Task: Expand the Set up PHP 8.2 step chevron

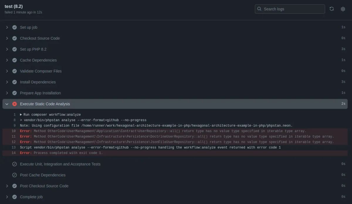Action: tap(7, 49)
